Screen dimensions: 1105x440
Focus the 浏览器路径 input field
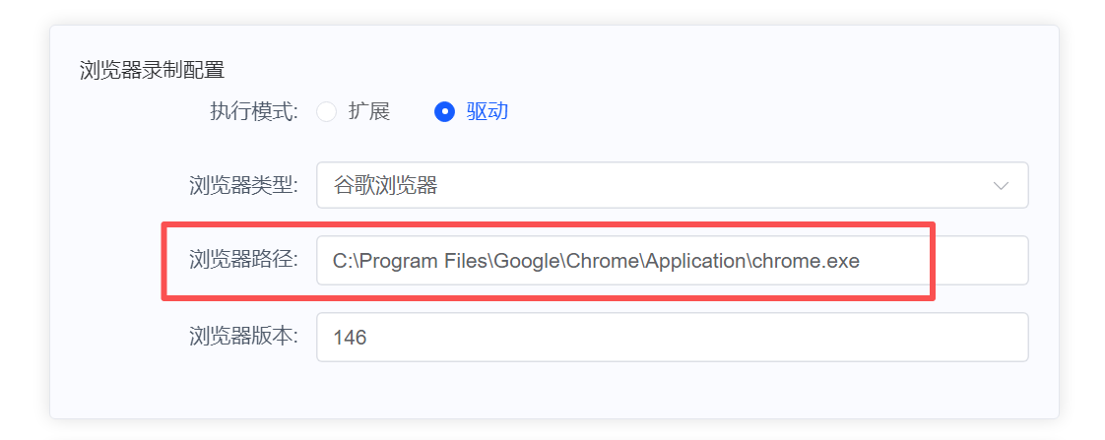[672, 261]
